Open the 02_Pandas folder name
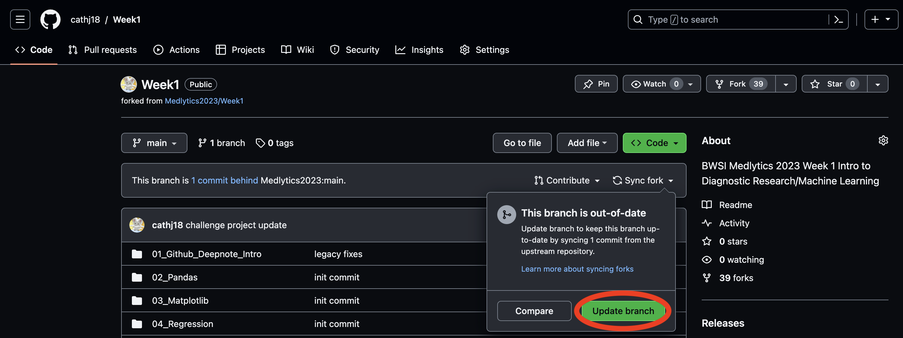903x338 pixels. 174,277
